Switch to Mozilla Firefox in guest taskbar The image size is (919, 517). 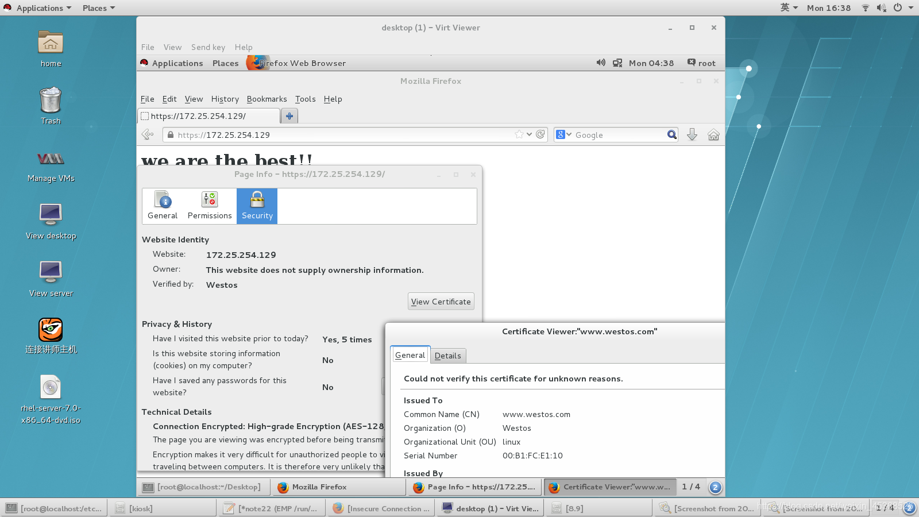point(338,487)
